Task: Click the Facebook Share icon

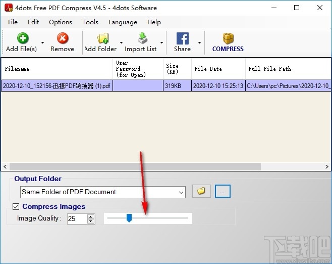Action: 182,38
